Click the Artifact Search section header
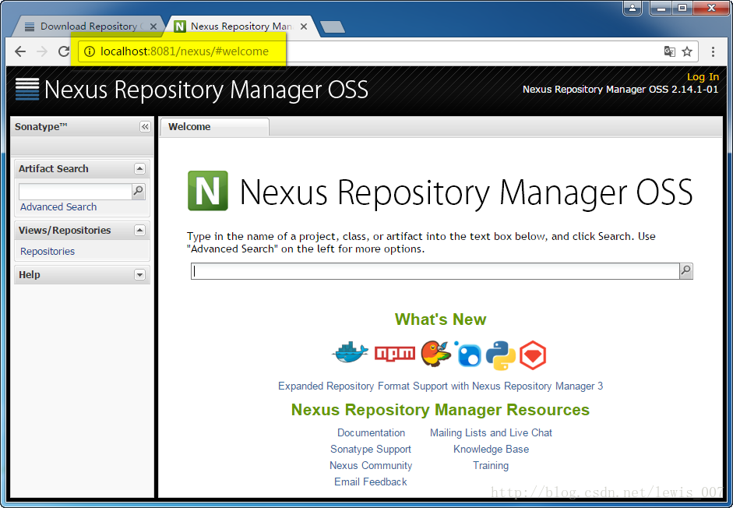The image size is (733, 508). (x=82, y=169)
